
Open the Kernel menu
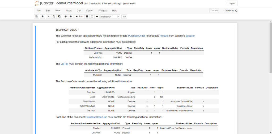pos(90,11)
